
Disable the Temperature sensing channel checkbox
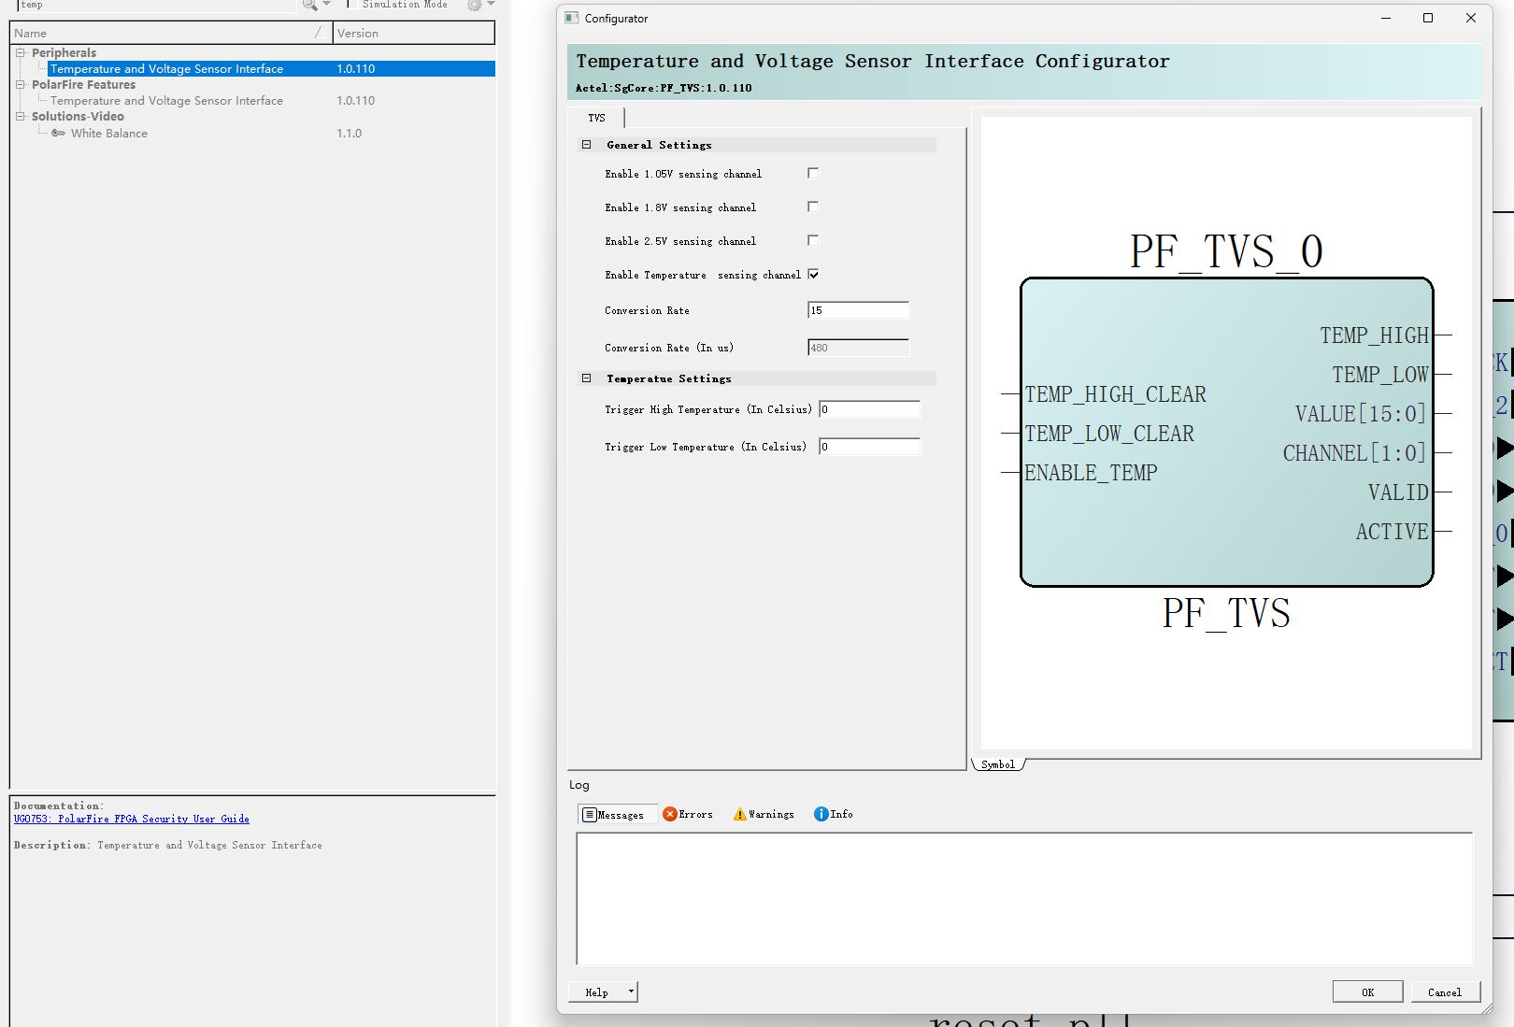pos(813,274)
